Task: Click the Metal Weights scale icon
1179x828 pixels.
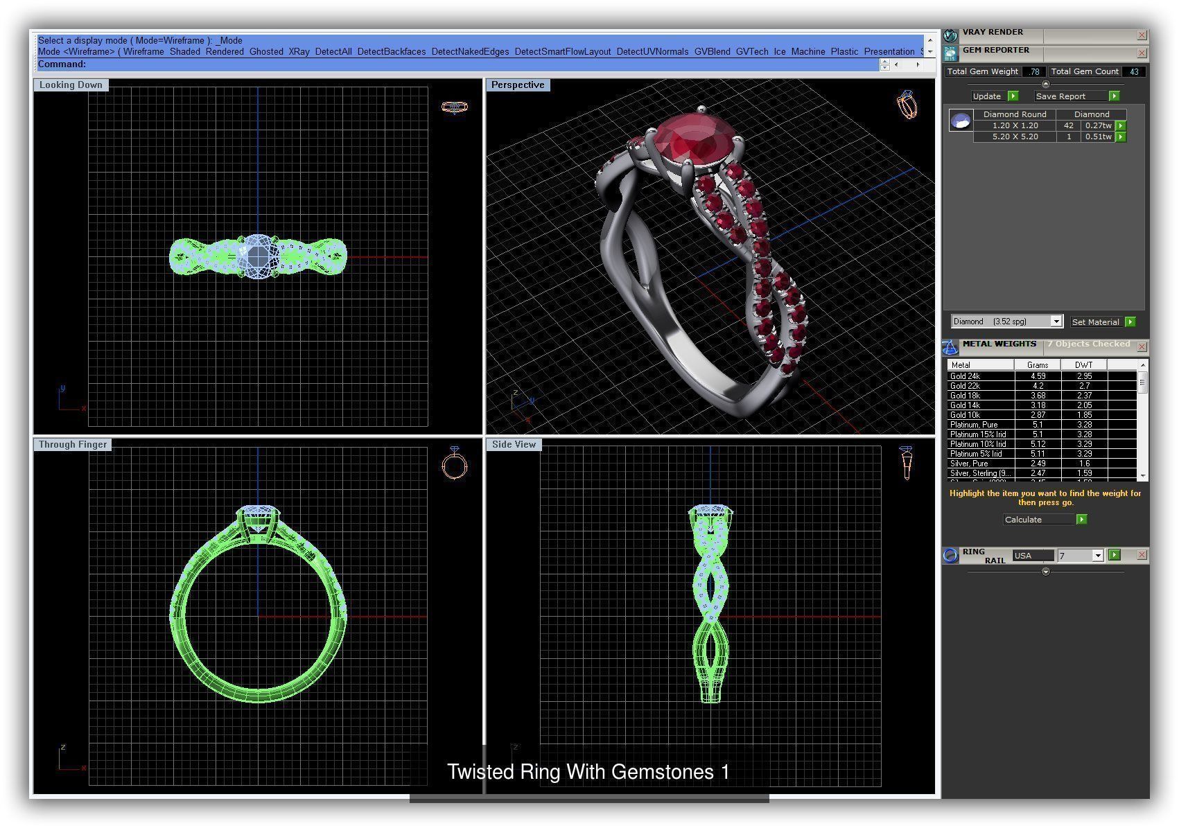Action: tap(950, 346)
